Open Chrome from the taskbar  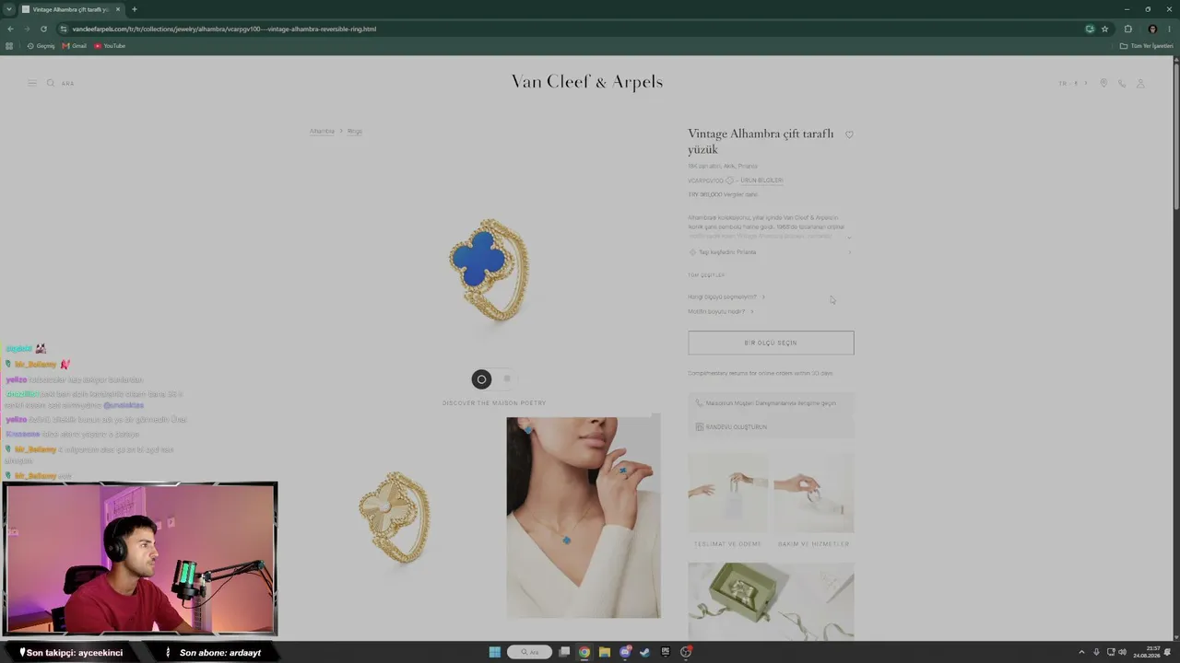click(x=584, y=652)
